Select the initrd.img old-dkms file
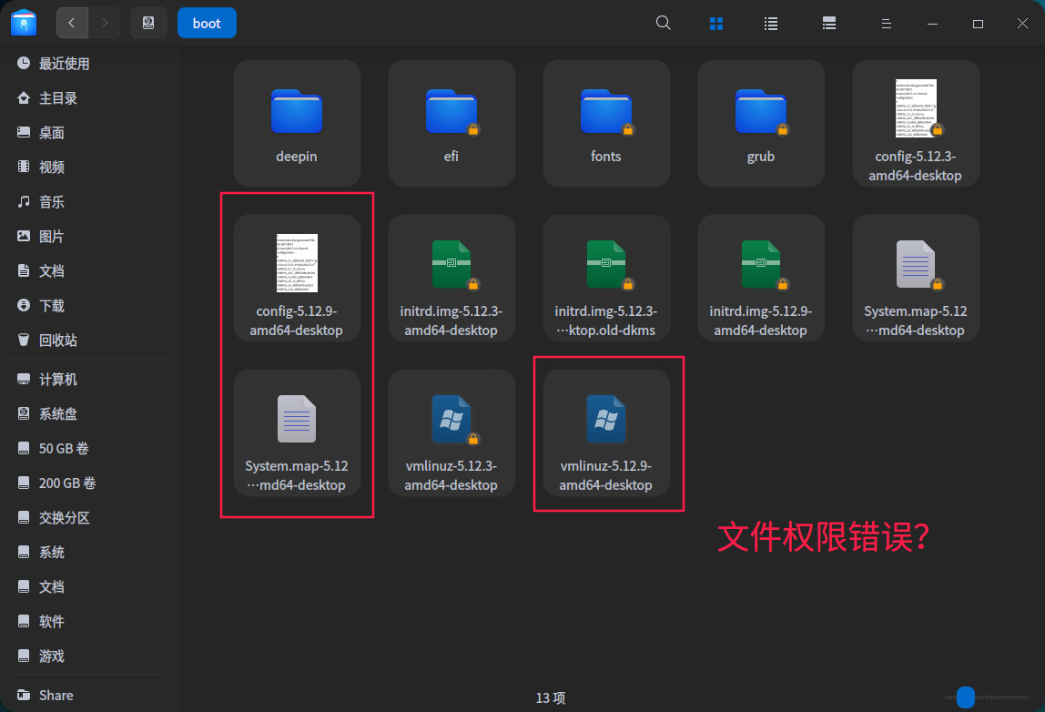Image resolution: width=1045 pixels, height=712 pixels. (606, 278)
